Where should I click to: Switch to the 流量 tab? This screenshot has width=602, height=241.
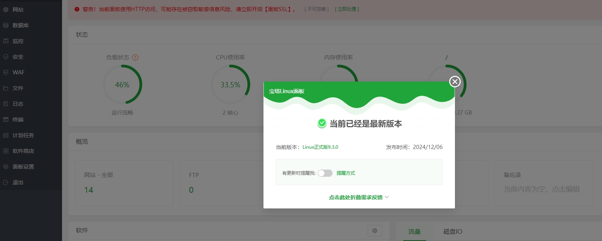pos(414,231)
